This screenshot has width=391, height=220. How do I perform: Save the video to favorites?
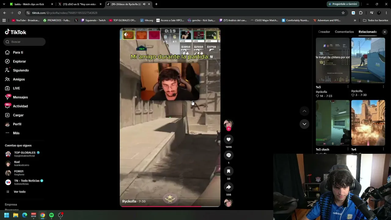(228, 171)
